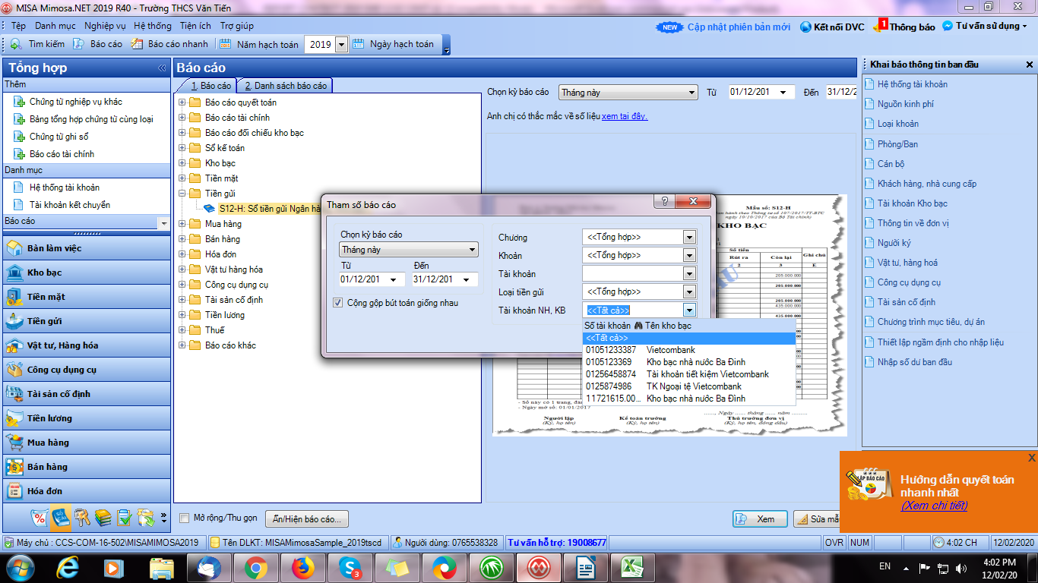
Task: Open Excel from taskbar
Action: point(634,568)
